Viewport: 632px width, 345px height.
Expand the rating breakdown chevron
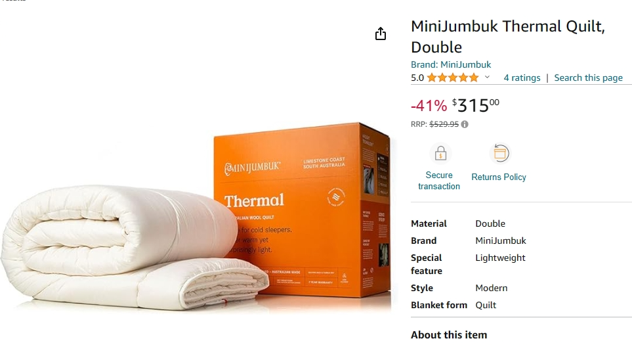pyautogui.click(x=487, y=77)
